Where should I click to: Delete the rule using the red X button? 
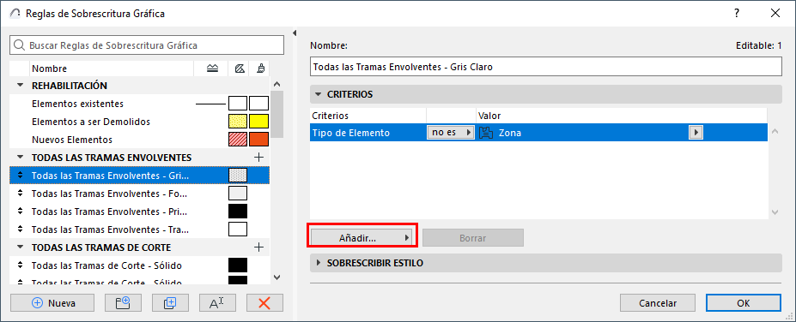[x=264, y=303]
